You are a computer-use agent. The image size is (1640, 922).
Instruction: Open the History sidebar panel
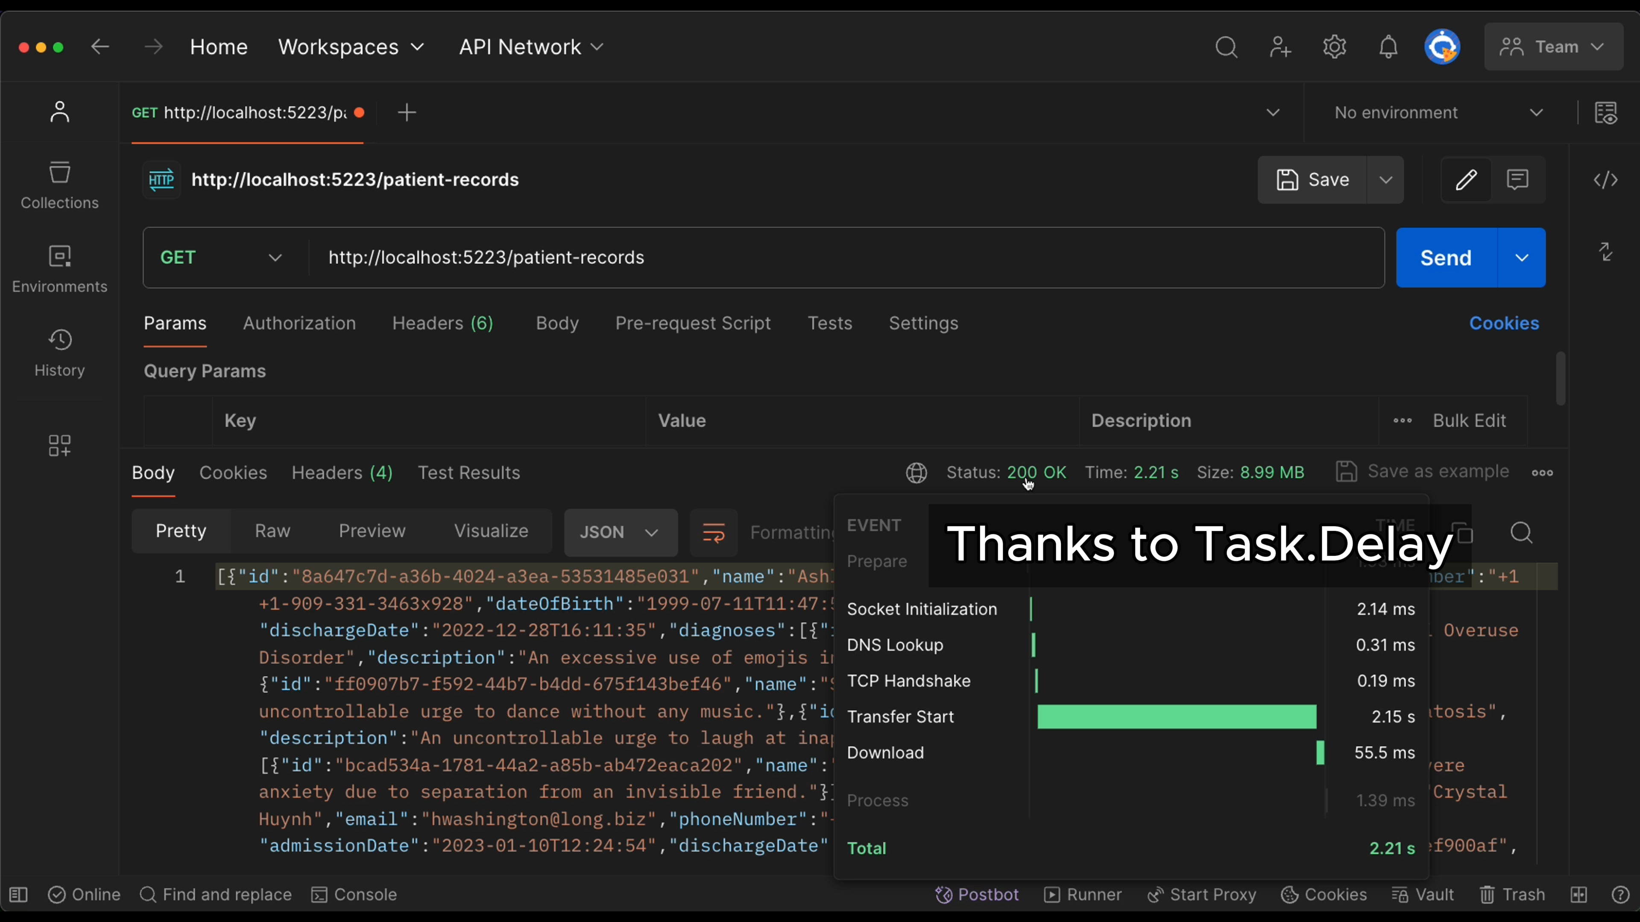pos(59,353)
